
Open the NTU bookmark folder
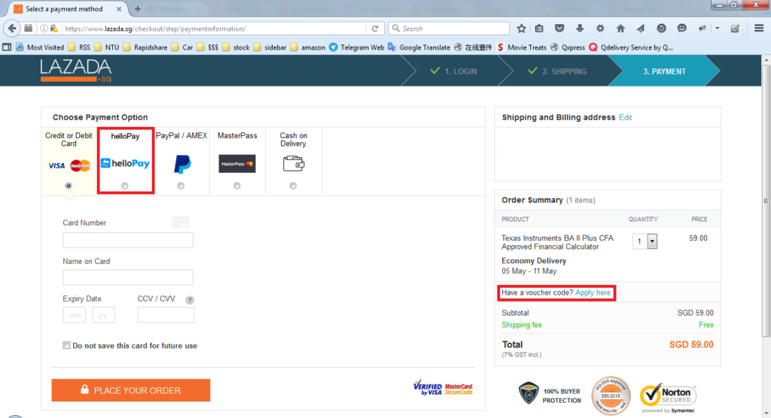tap(107, 47)
